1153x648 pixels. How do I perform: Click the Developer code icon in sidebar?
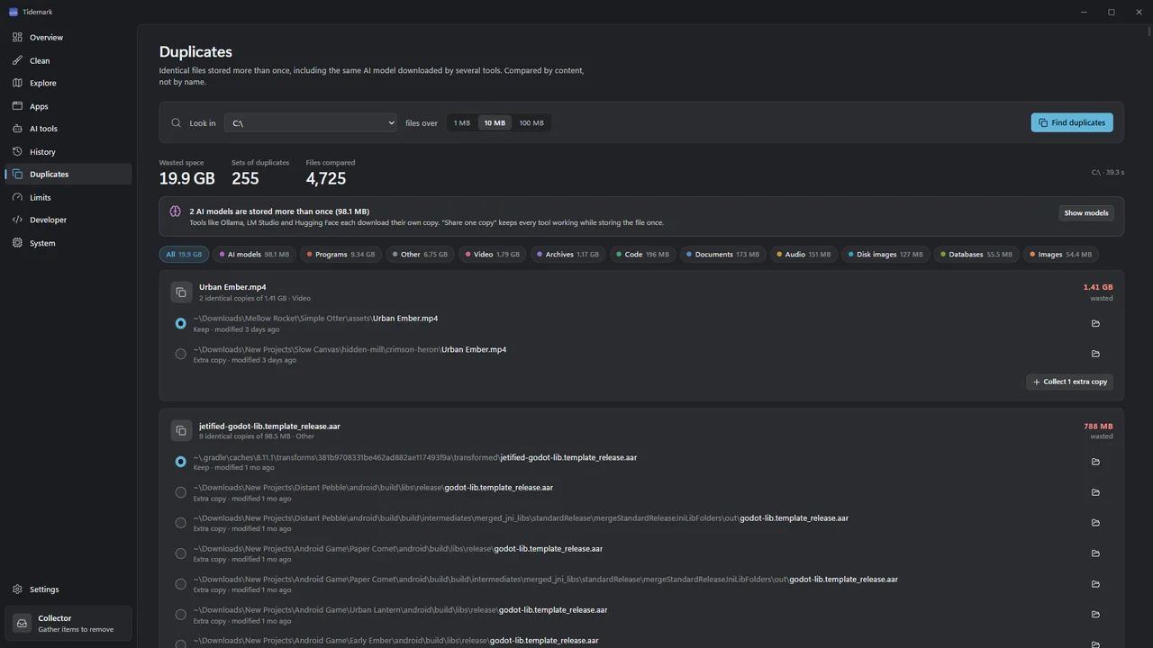[17, 220]
